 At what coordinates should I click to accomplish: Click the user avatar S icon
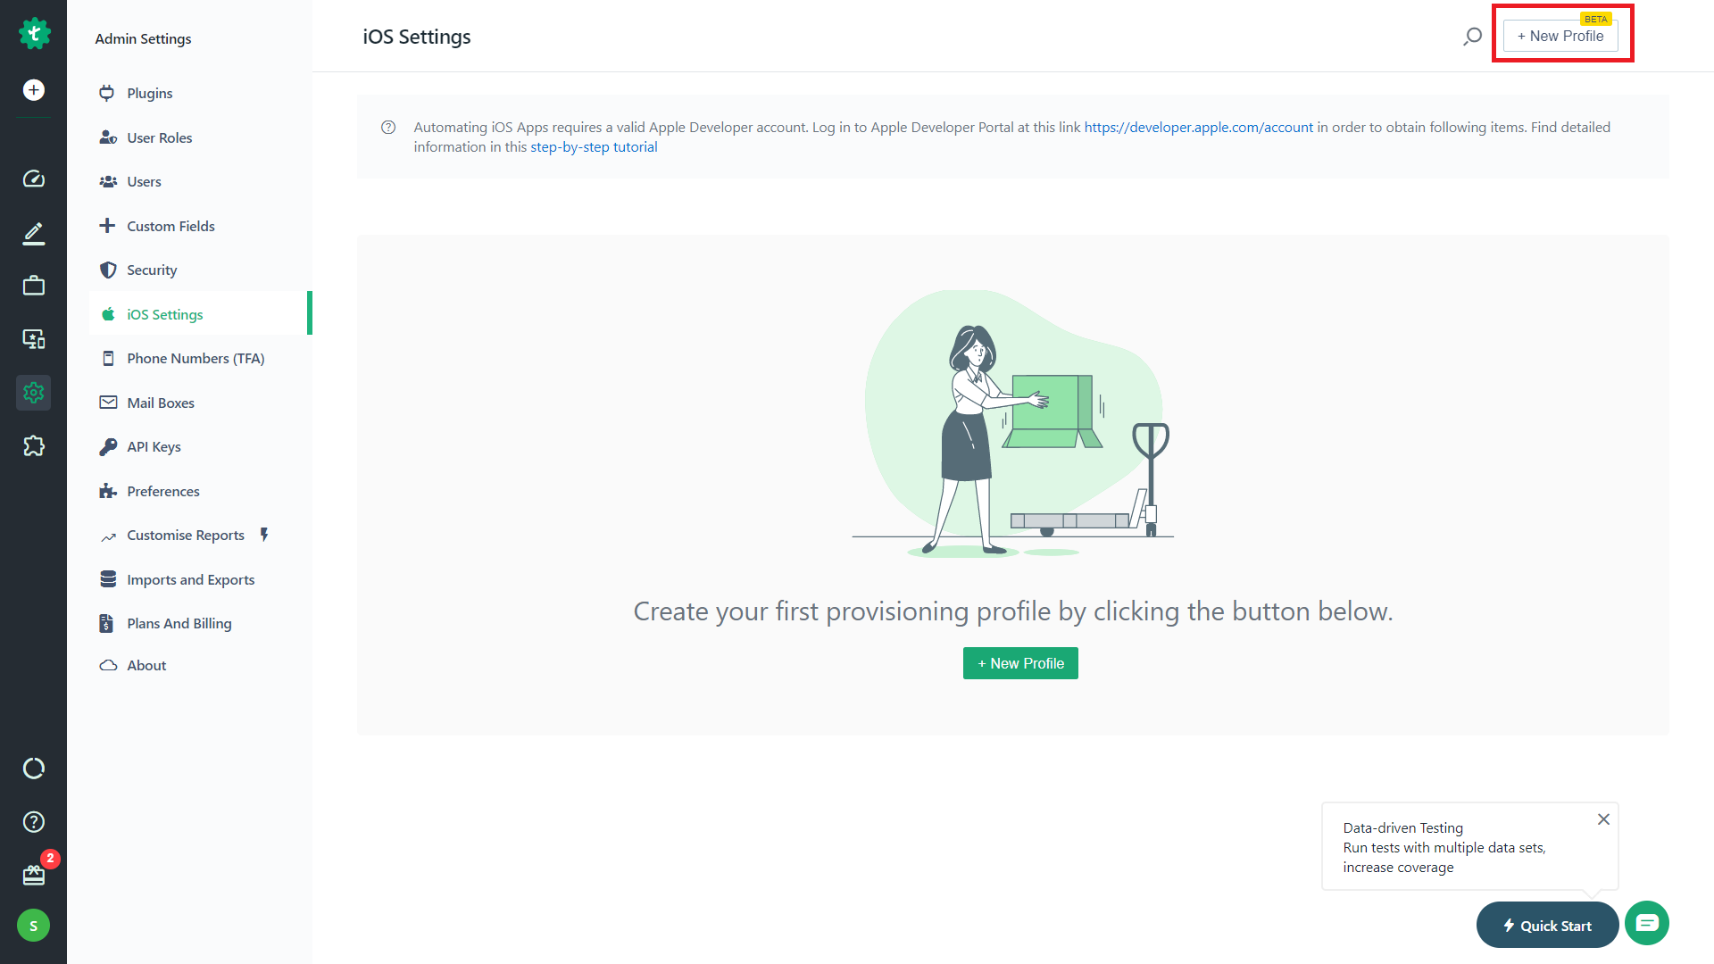pos(34,926)
